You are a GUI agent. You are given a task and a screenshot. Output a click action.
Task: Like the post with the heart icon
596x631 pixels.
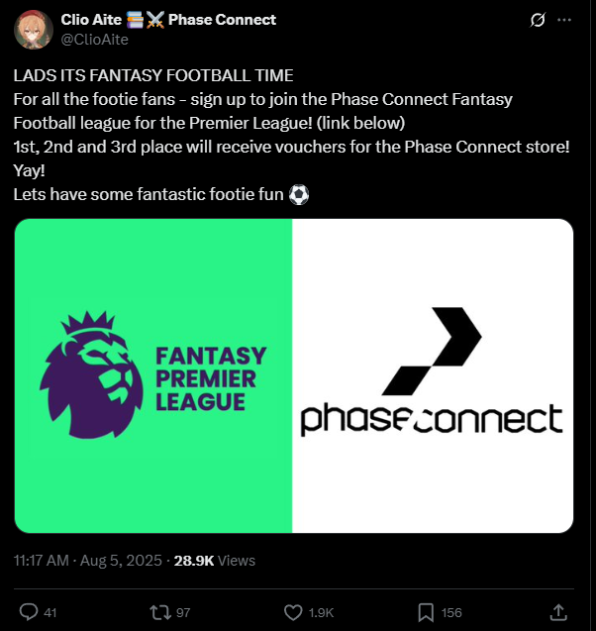[x=293, y=612]
